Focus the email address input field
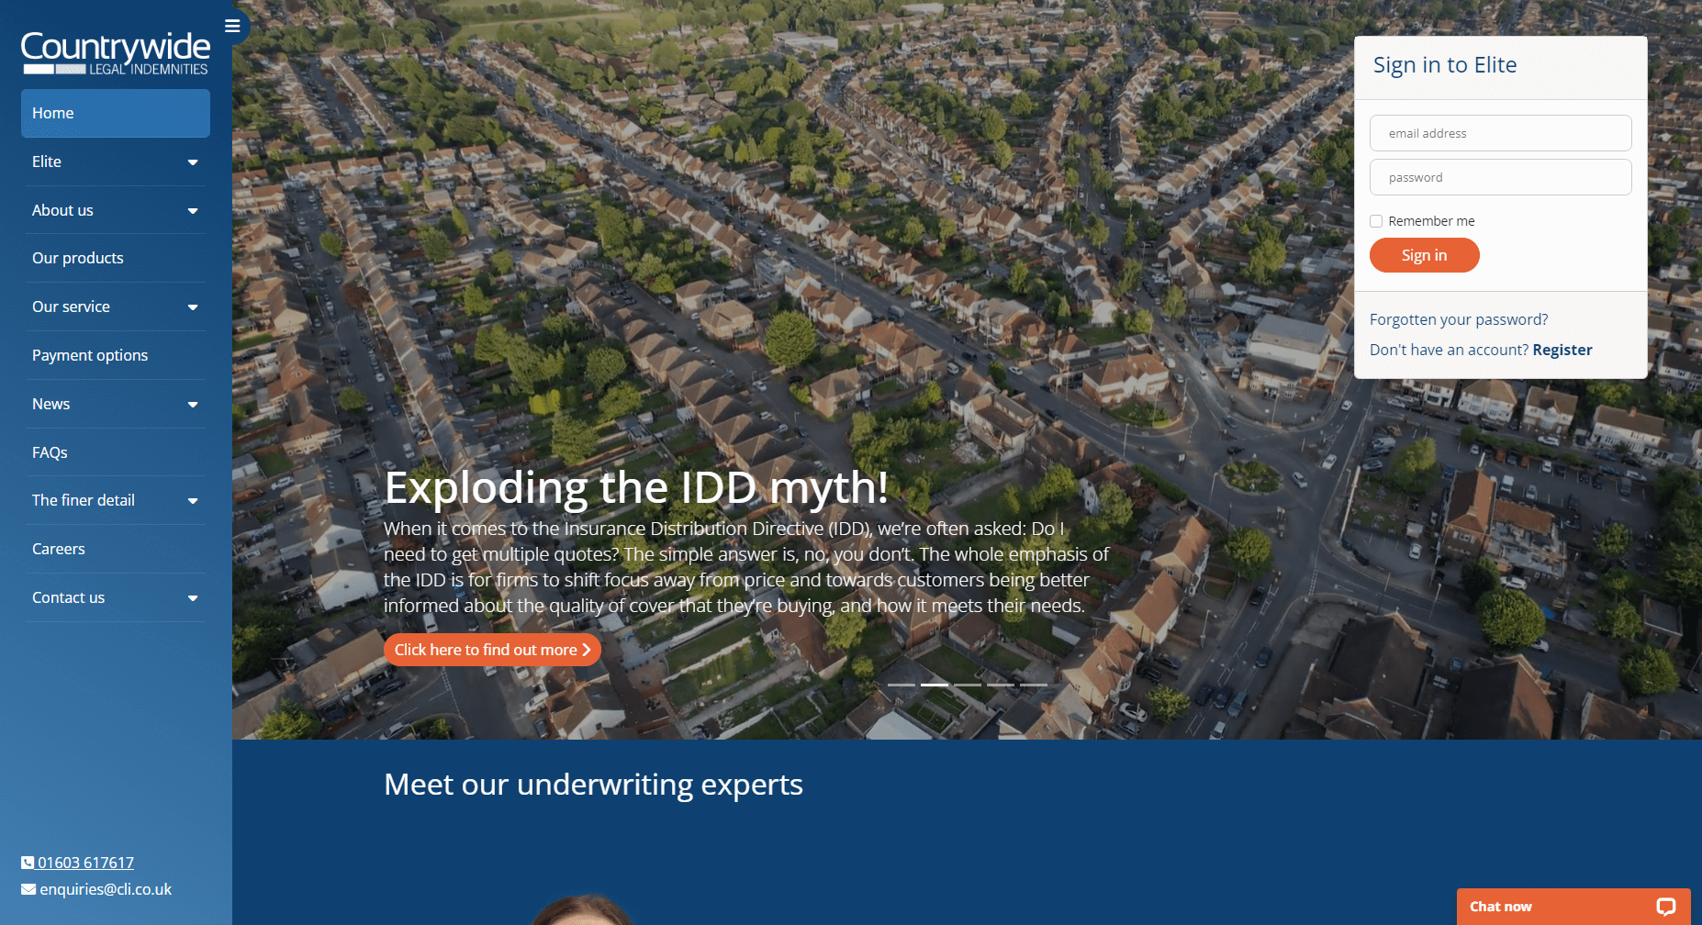The image size is (1702, 925). 1500,133
